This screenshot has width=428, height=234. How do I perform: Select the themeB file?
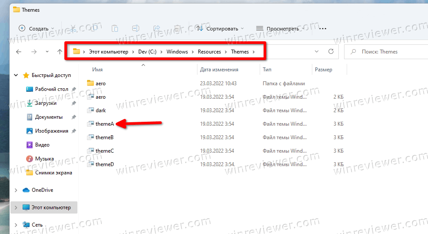[x=100, y=137]
